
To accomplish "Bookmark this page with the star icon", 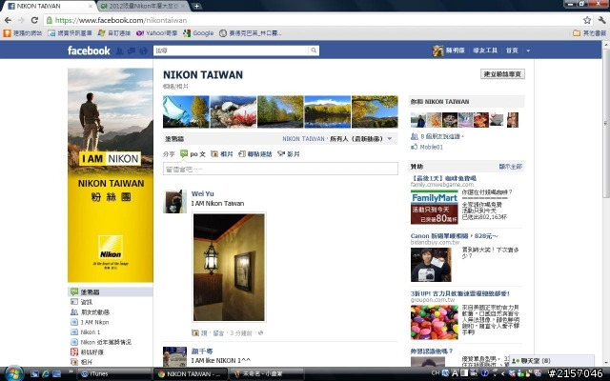I will [587, 20].
